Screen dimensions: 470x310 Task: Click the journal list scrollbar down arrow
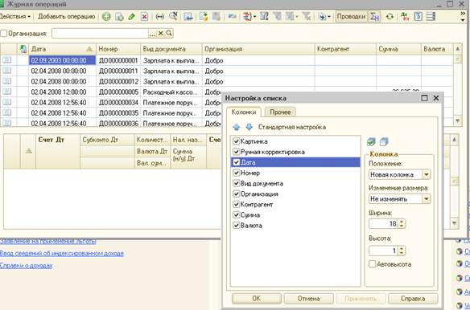coord(457,121)
